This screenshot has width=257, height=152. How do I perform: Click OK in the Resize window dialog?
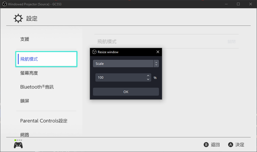tap(126, 92)
